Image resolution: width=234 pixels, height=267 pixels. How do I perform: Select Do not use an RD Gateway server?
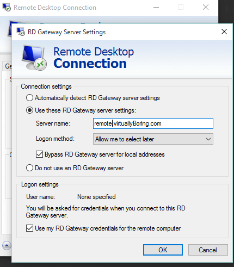pyautogui.click(x=29, y=168)
